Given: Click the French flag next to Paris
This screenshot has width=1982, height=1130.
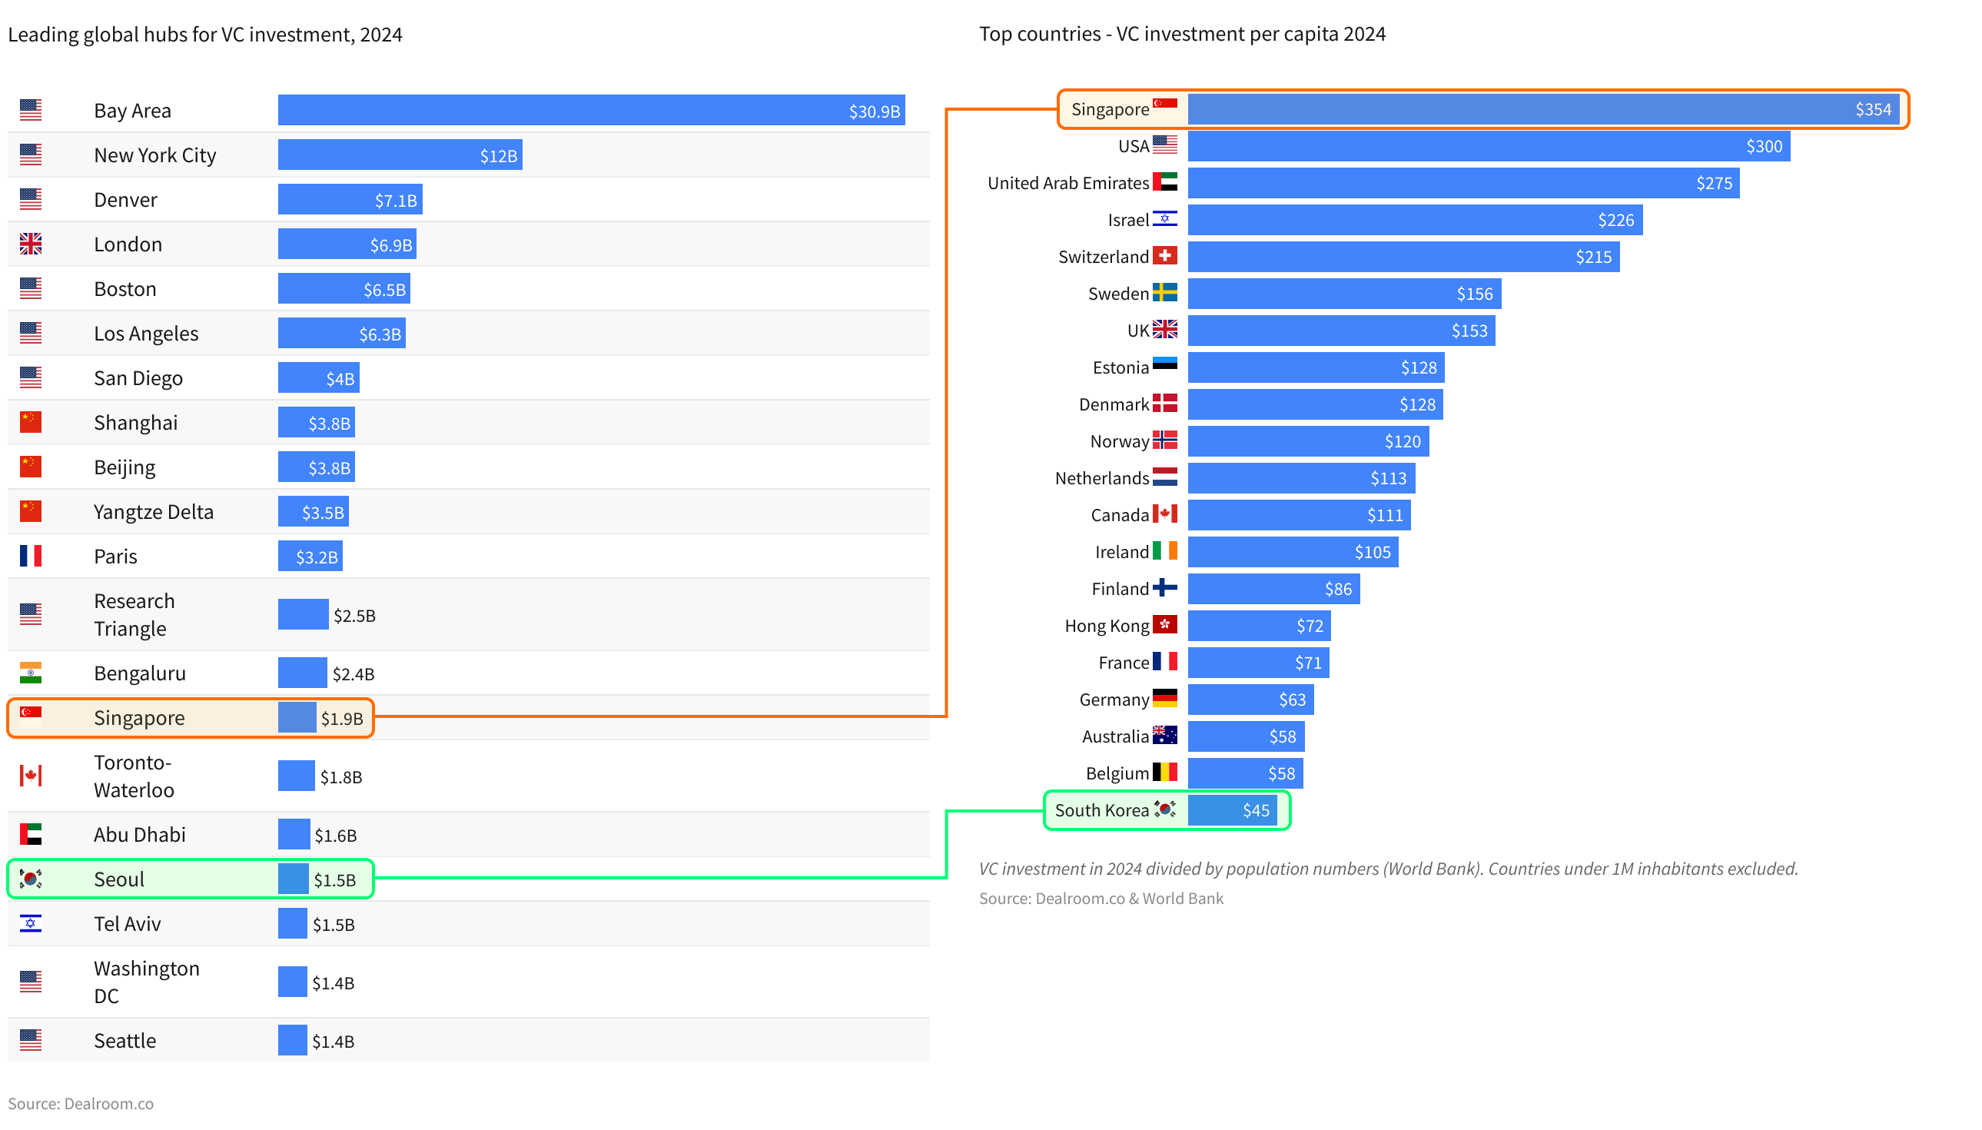Looking at the screenshot, I should pos(30,556).
